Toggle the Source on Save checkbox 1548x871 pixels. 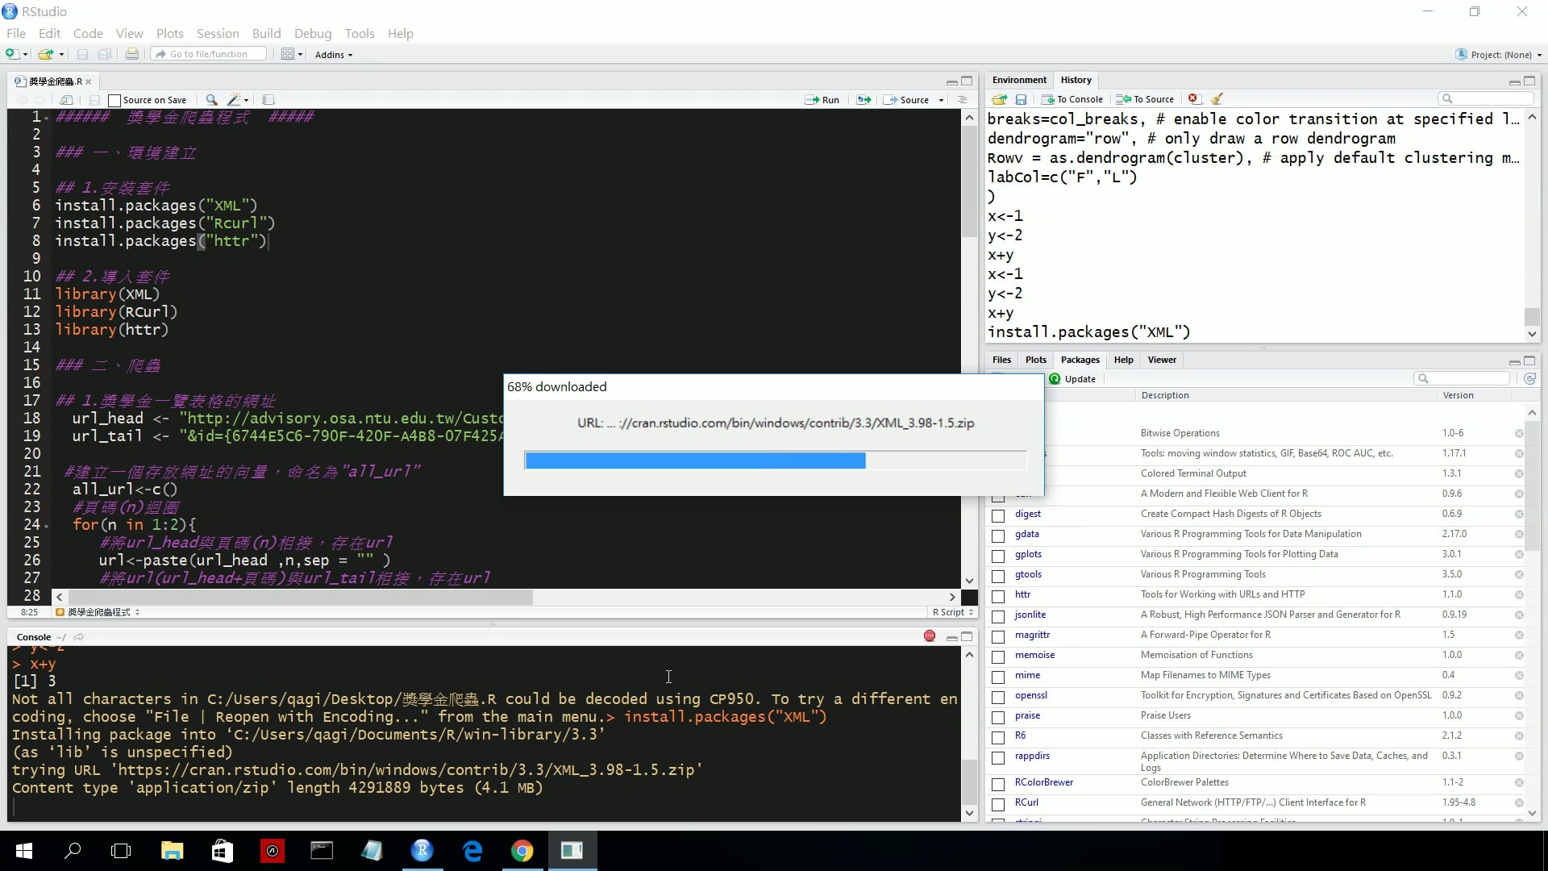[x=114, y=101]
